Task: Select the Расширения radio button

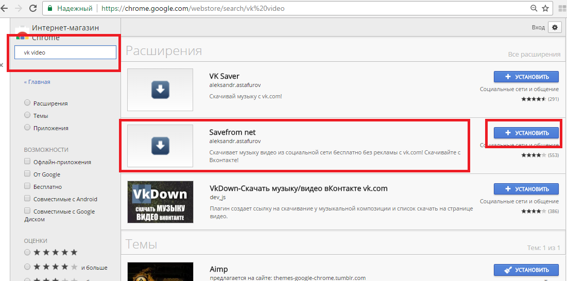Action: tap(27, 103)
